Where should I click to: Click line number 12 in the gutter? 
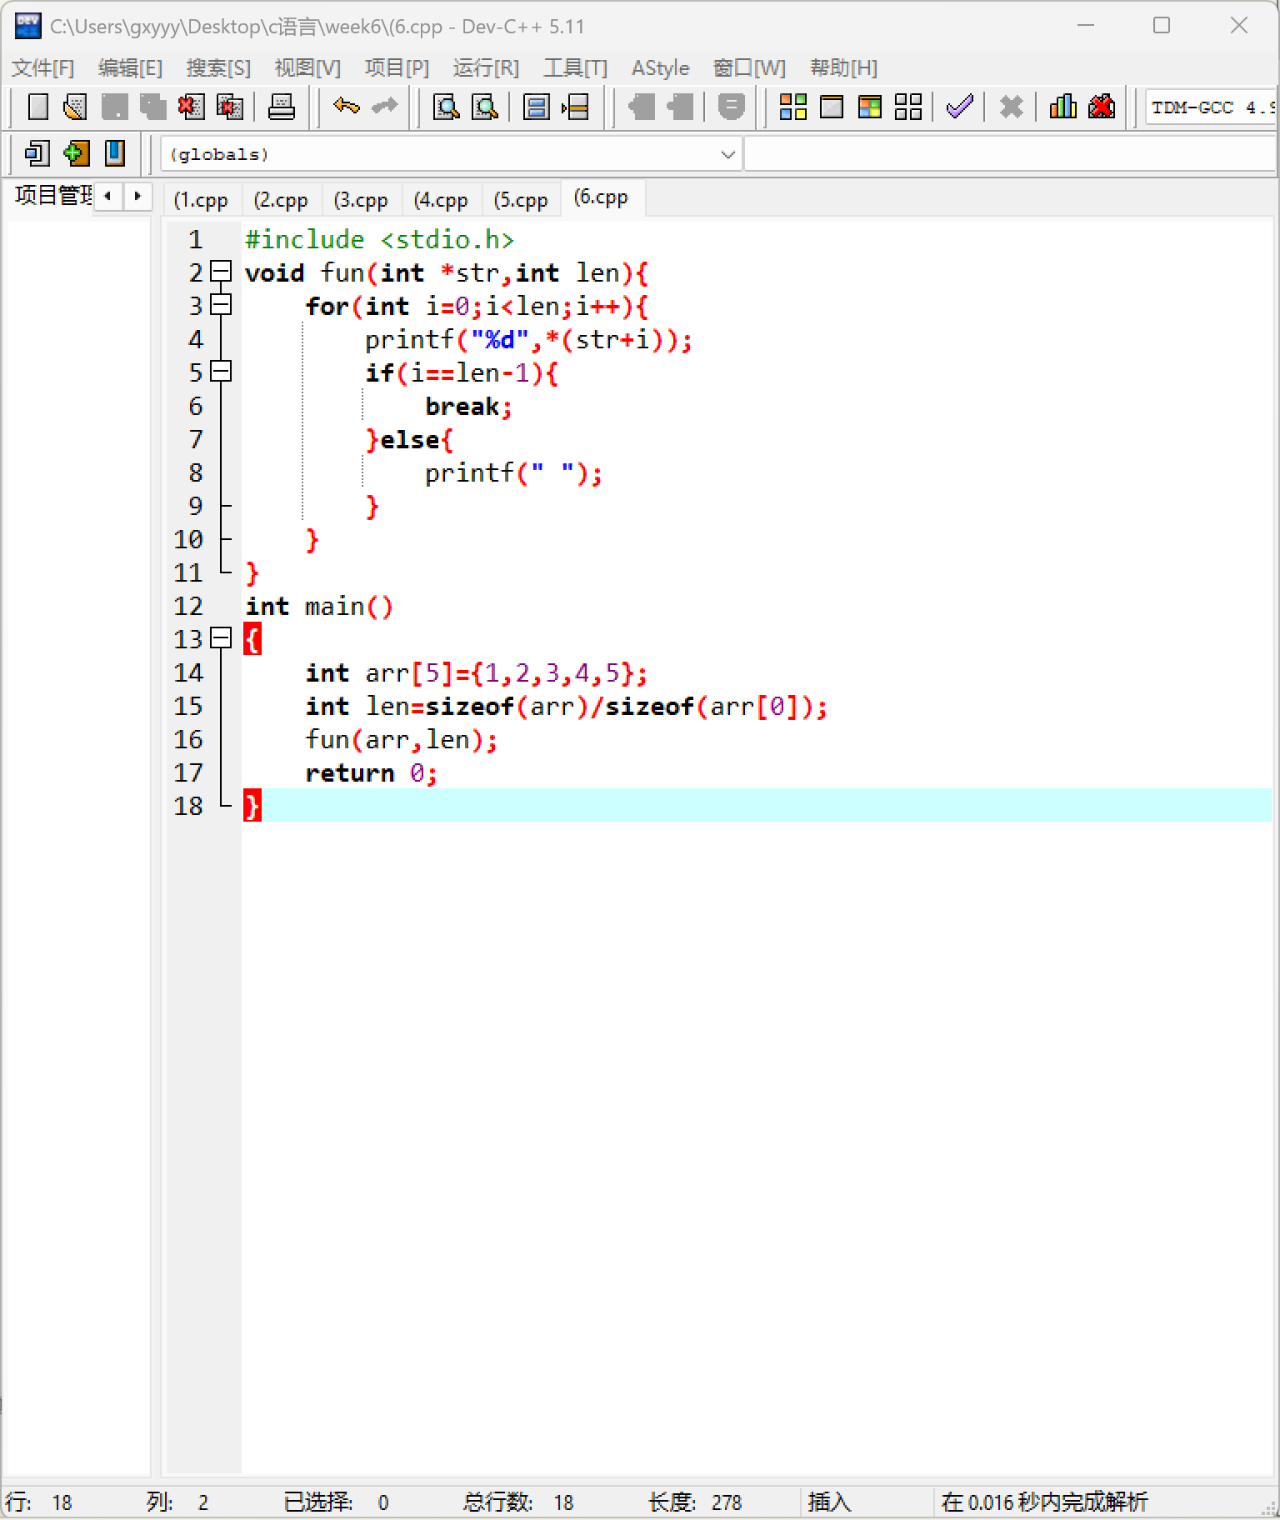pos(188,606)
